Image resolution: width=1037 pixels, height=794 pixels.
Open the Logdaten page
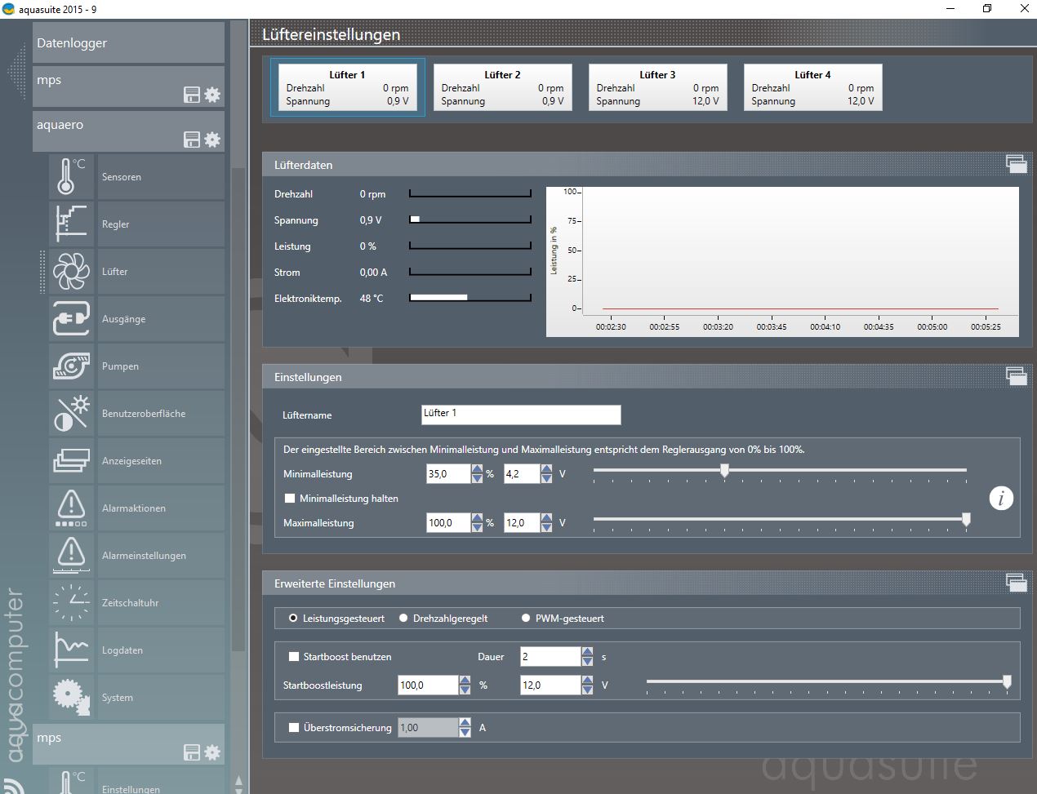(122, 650)
